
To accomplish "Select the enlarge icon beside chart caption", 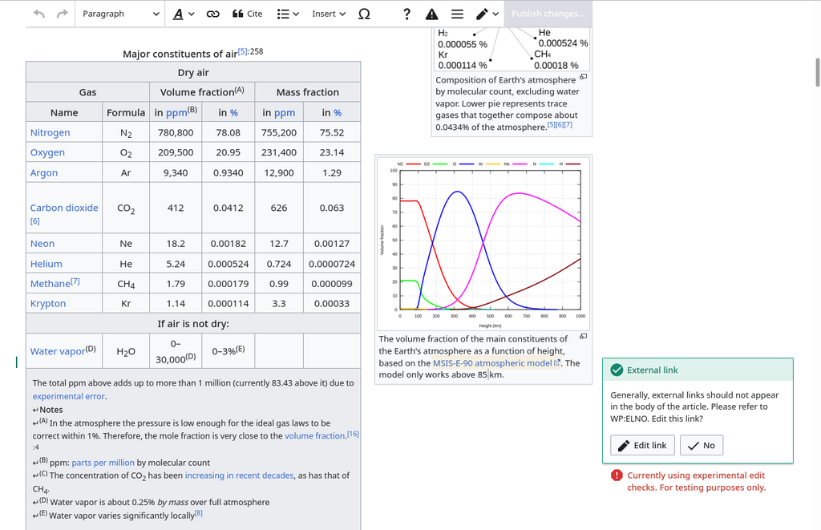I will tap(584, 336).
